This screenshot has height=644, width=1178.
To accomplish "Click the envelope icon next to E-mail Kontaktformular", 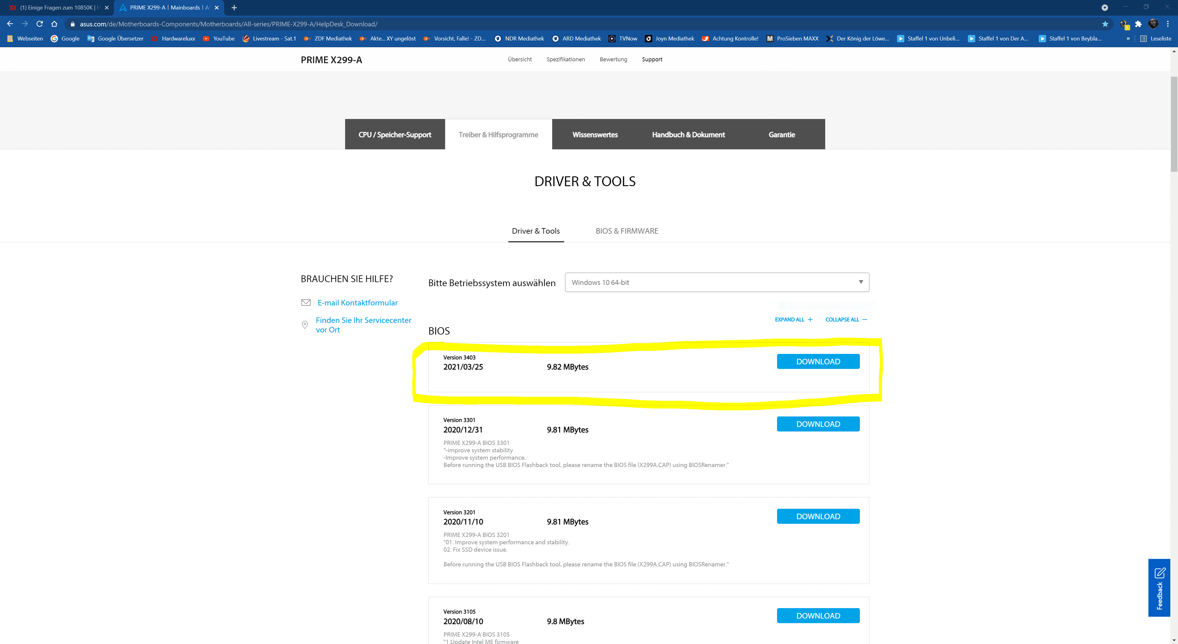I will [306, 303].
